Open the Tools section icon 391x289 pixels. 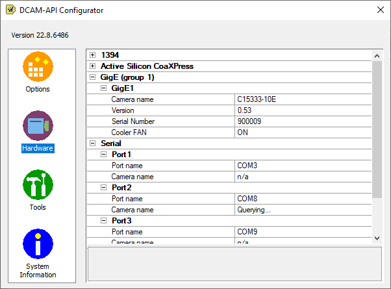point(38,185)
